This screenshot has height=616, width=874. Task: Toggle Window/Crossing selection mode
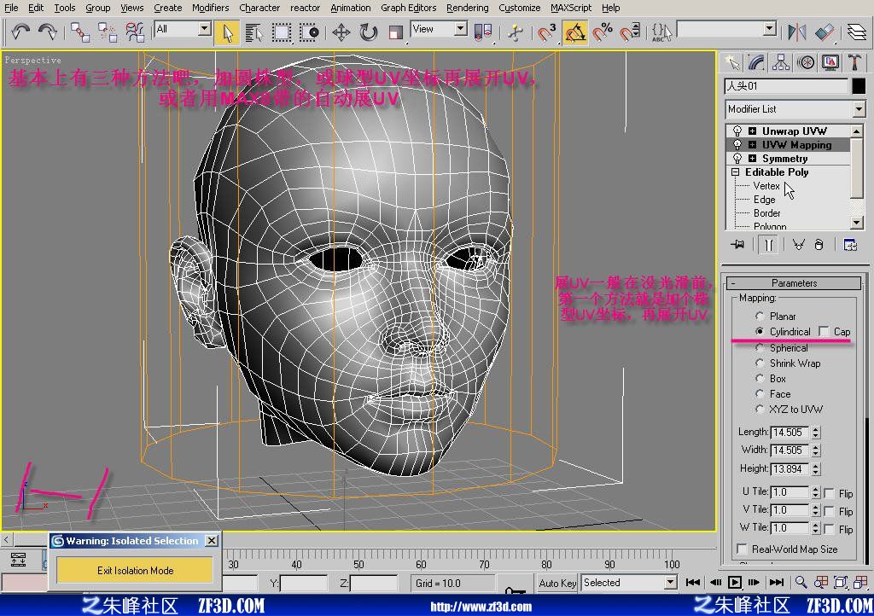[309, 32]
